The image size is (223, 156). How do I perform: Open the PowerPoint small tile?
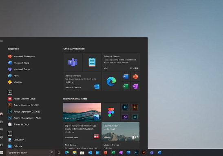pyautogui.click(x=135, y=77)
